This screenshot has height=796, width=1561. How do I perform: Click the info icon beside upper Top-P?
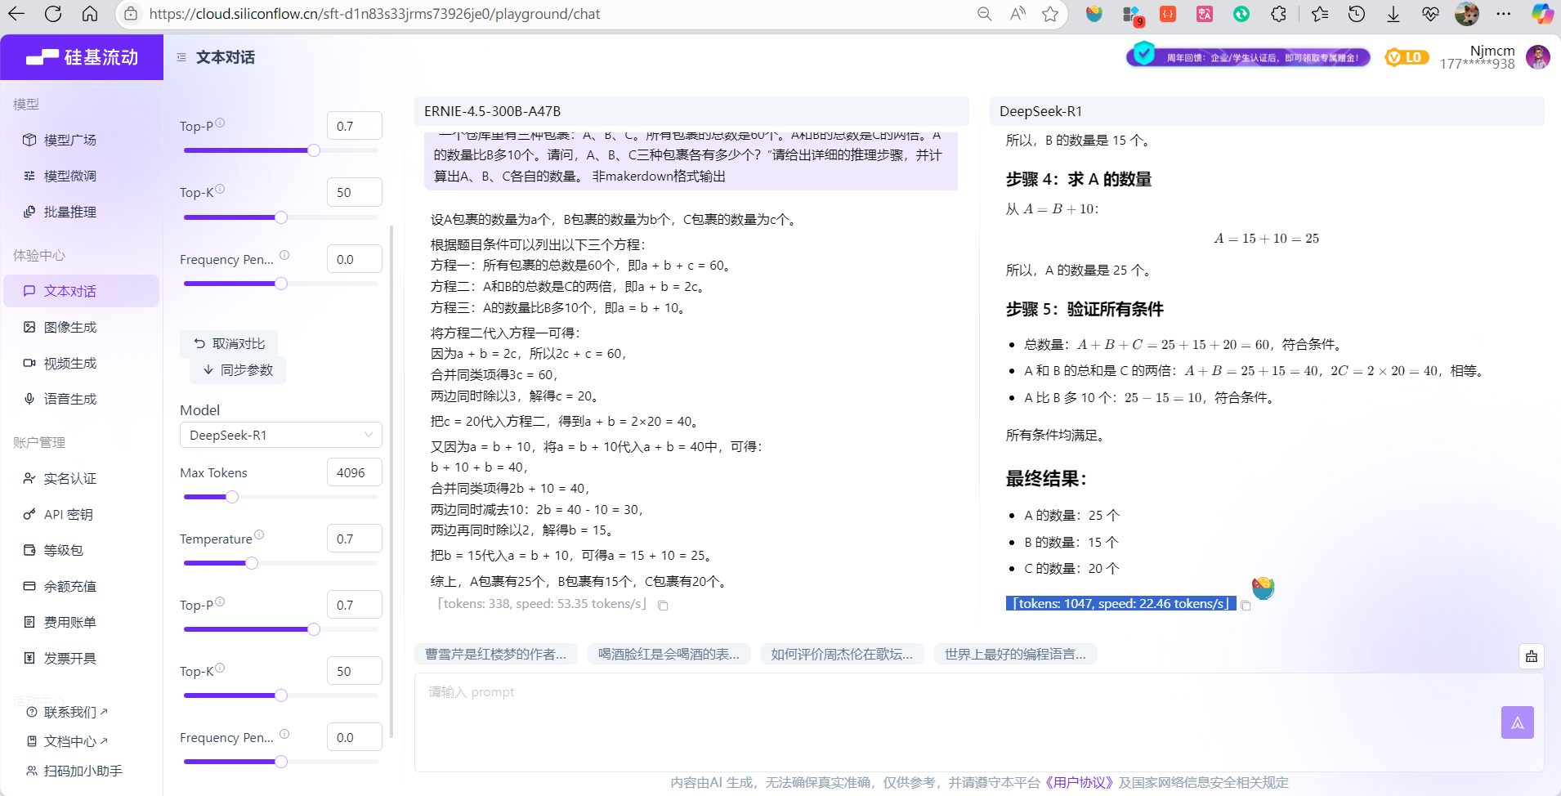(x=220, y=123)
